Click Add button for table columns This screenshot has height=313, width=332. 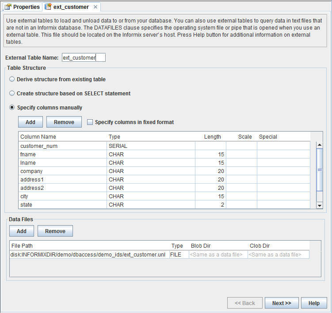[x=30, y=122]
